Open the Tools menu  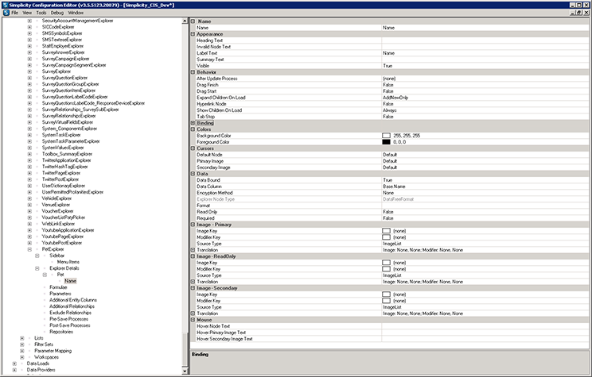[x=41, y=13]
